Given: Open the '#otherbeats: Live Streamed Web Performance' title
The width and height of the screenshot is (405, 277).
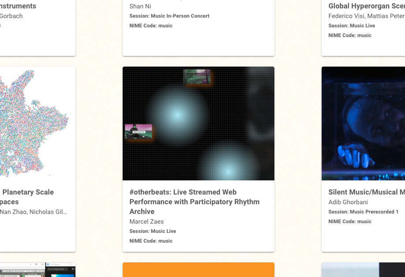Looking at the screenshot, I should click(195, 202).
